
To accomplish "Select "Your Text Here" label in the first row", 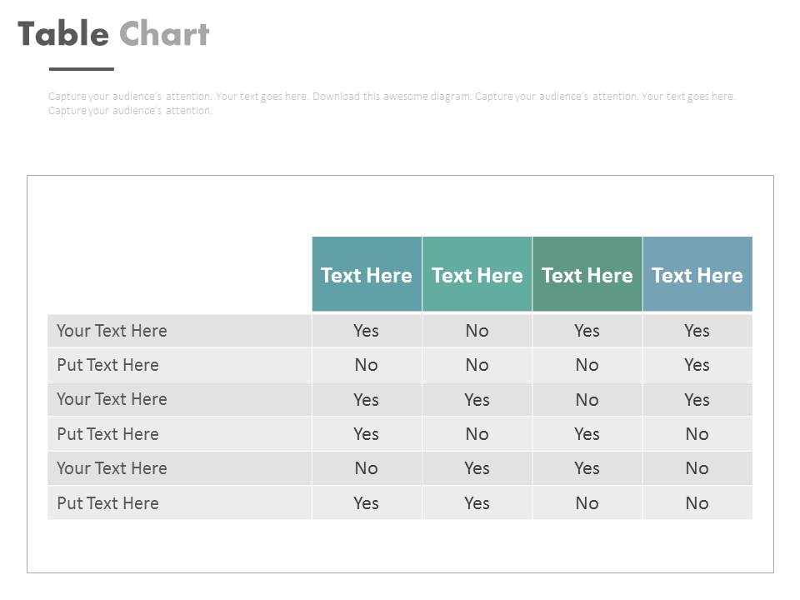I will coord(112,331).
